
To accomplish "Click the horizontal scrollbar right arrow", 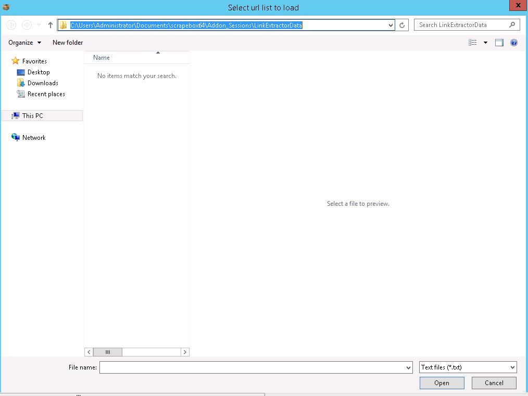I will point(185,352).
